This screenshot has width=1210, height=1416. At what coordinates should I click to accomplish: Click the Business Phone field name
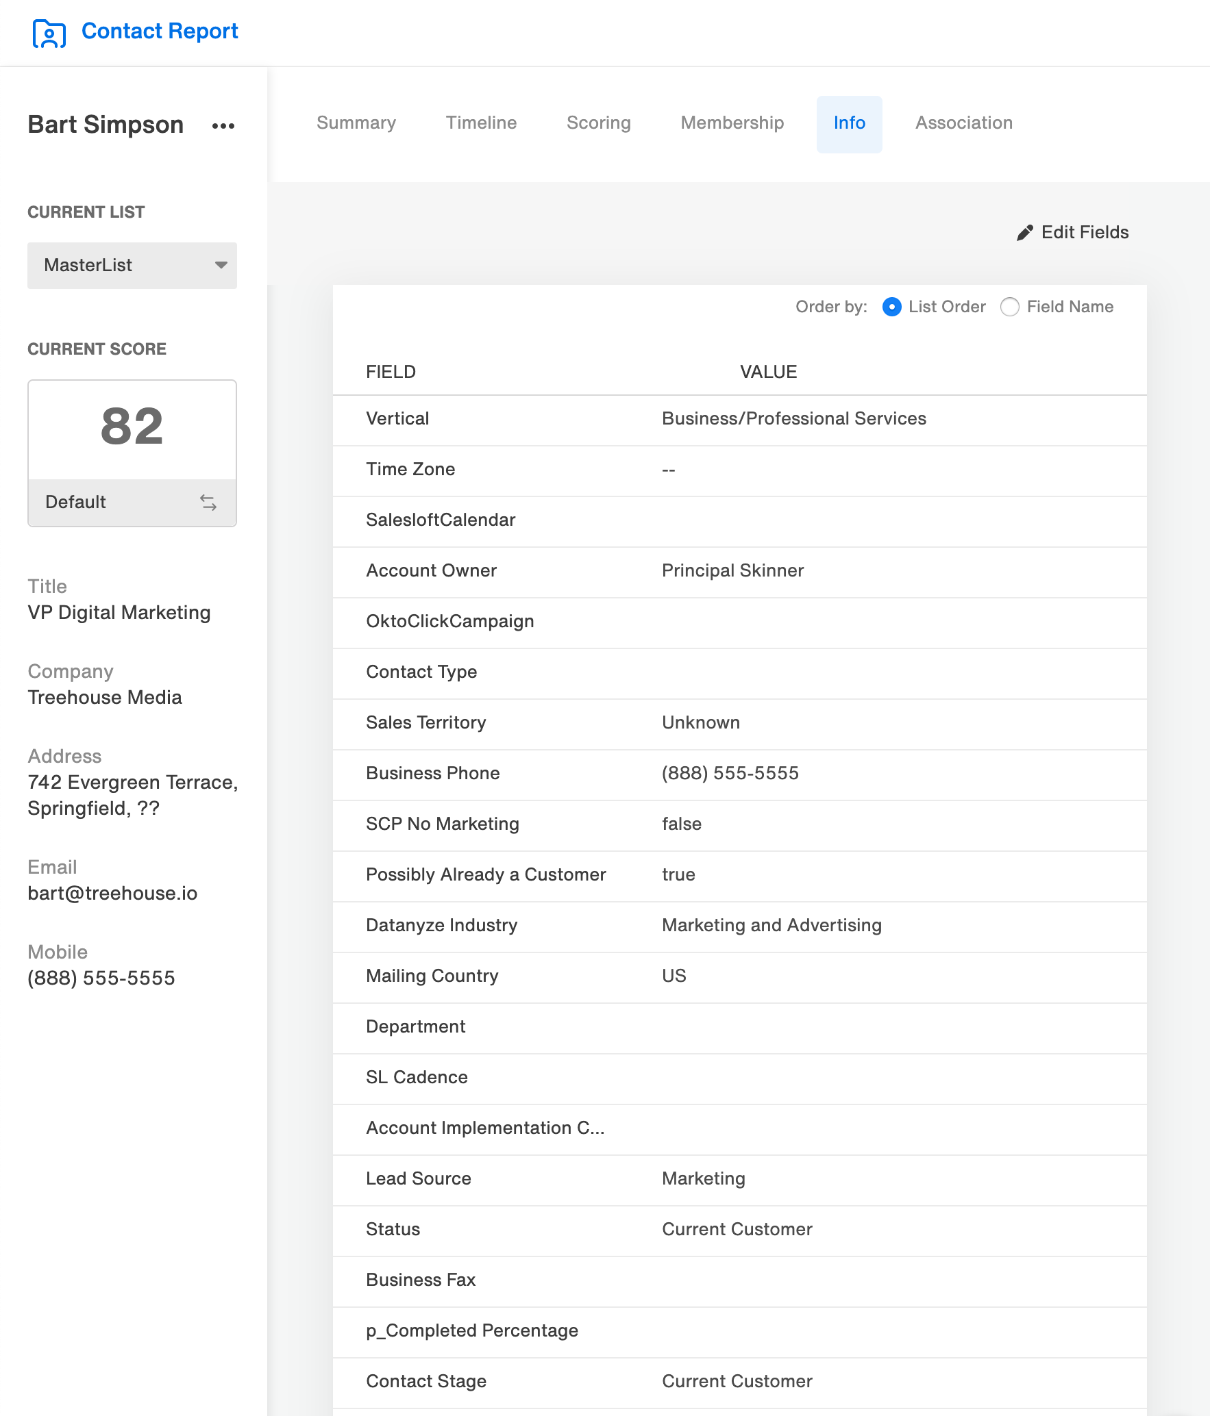pyautogui.click(x=433, y=774)
